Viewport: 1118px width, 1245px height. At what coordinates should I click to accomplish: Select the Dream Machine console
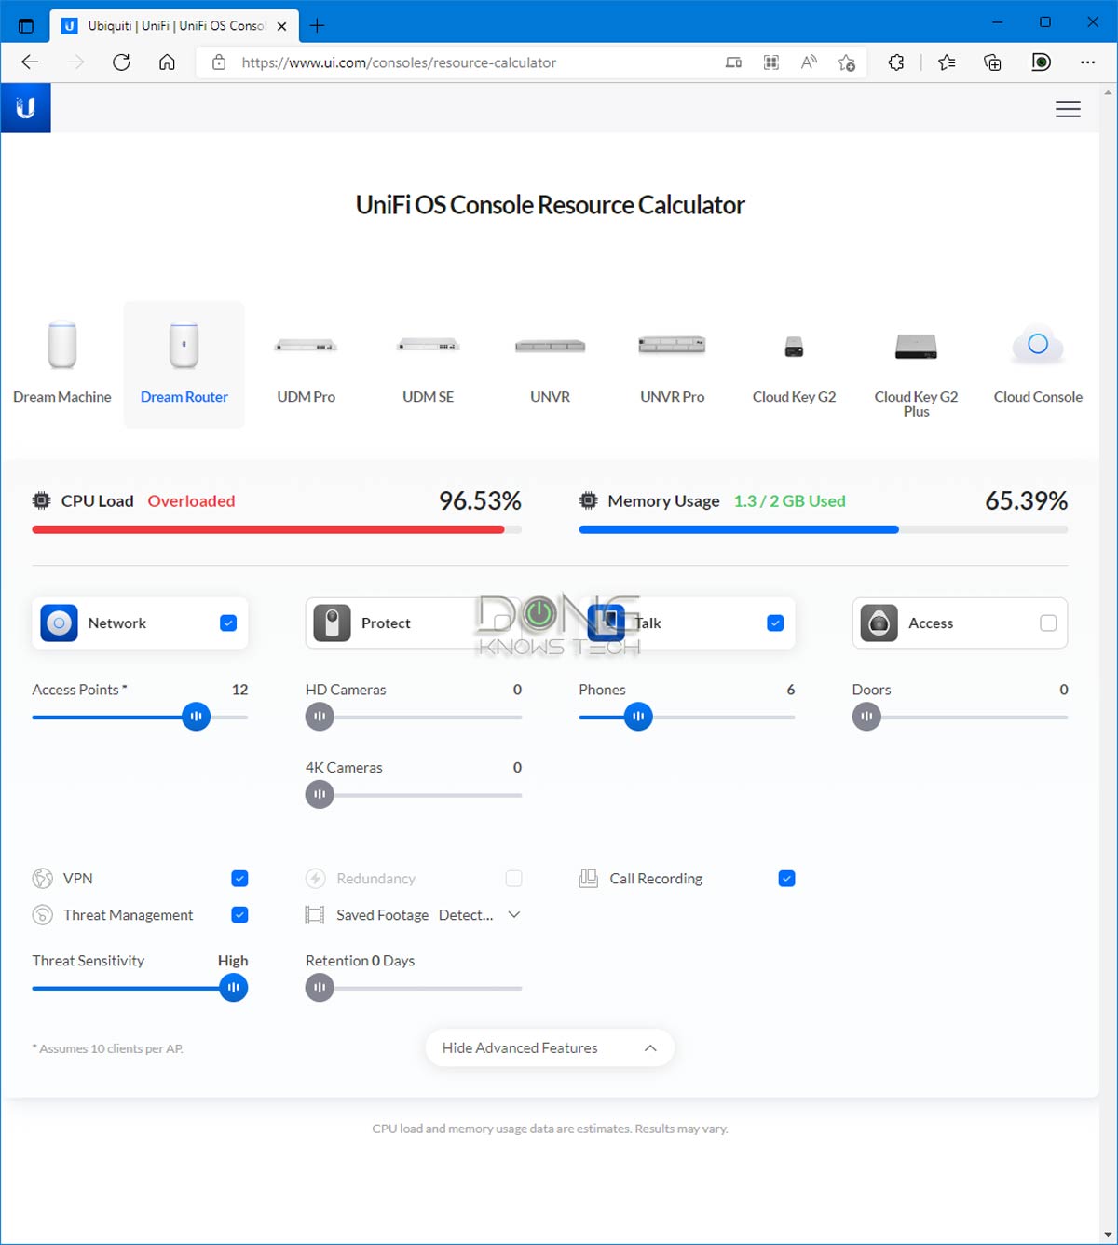coord(62,364)
